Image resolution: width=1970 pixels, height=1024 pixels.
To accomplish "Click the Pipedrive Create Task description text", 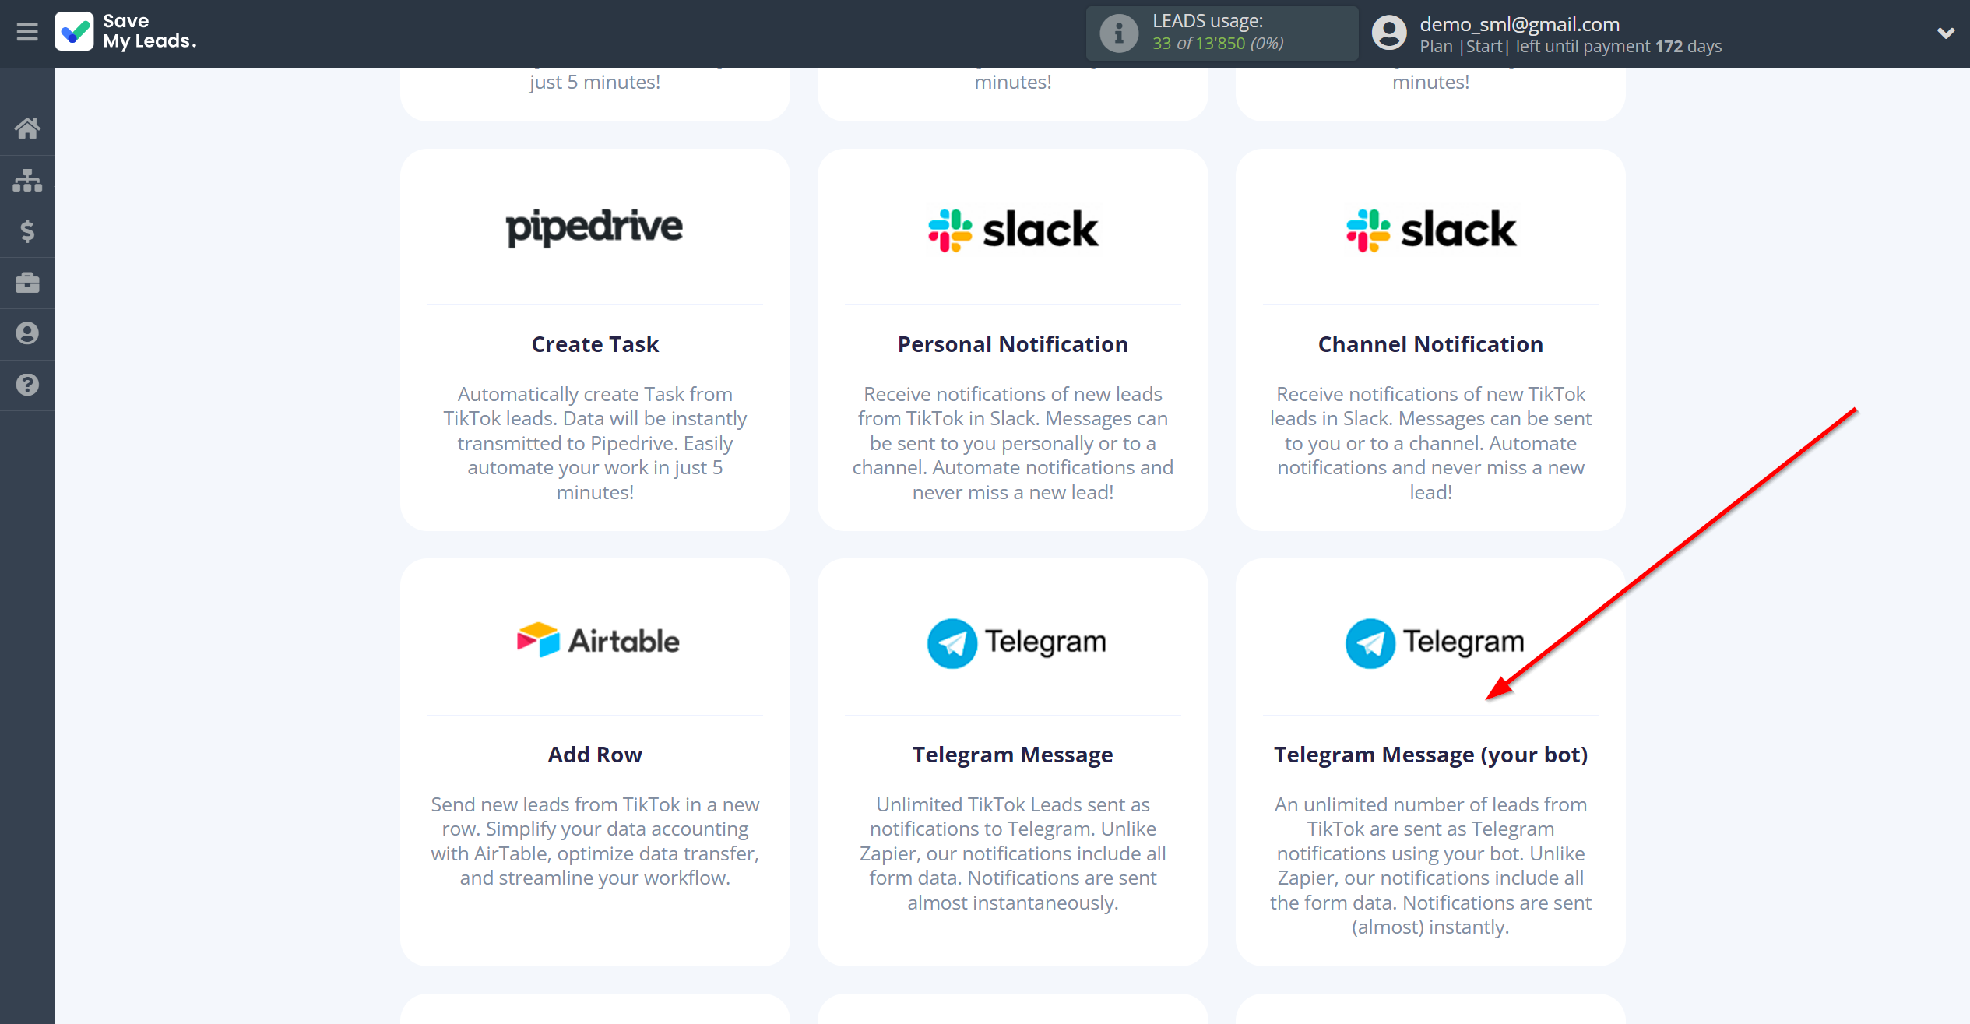I will click(x=595, y=443).
